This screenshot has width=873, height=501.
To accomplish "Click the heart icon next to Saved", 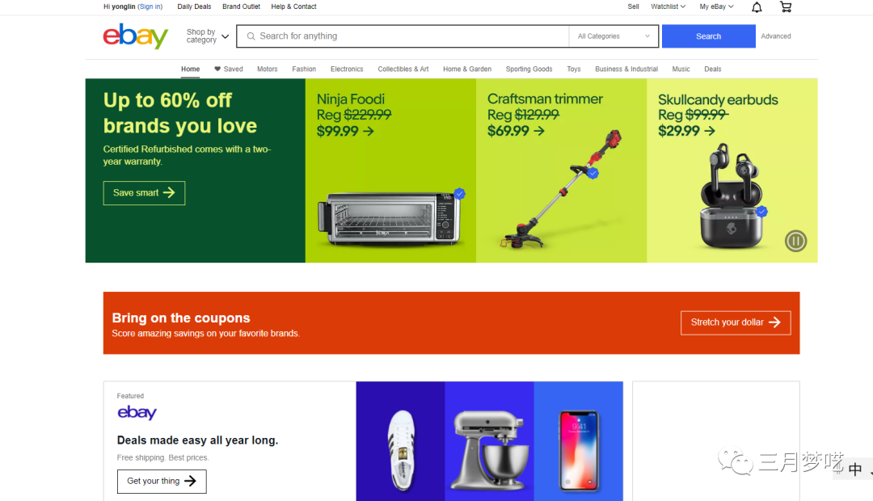I will [x=217, y=69].
